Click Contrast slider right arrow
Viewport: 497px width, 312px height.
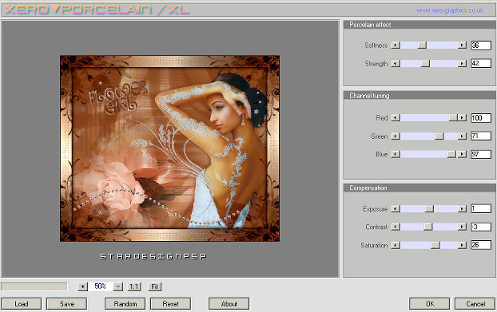click(x=462, y=227)
